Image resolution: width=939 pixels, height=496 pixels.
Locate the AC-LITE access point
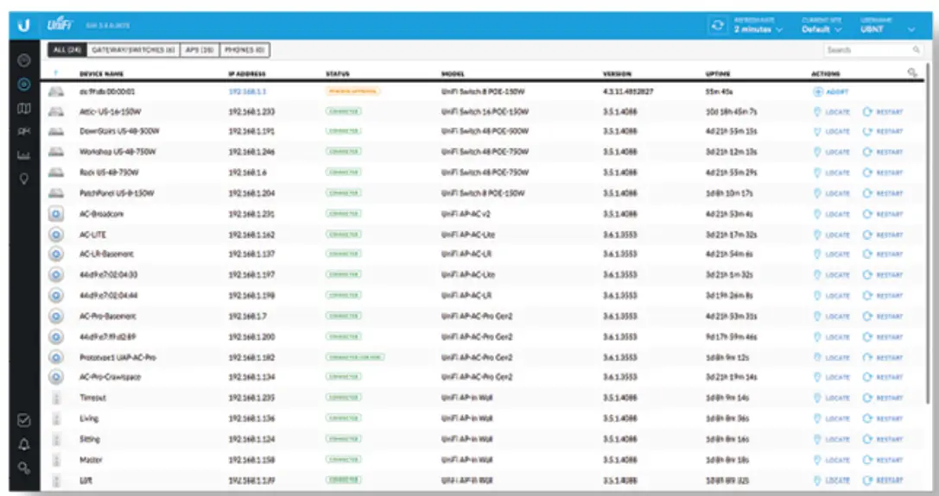click(x=832, y=235)
